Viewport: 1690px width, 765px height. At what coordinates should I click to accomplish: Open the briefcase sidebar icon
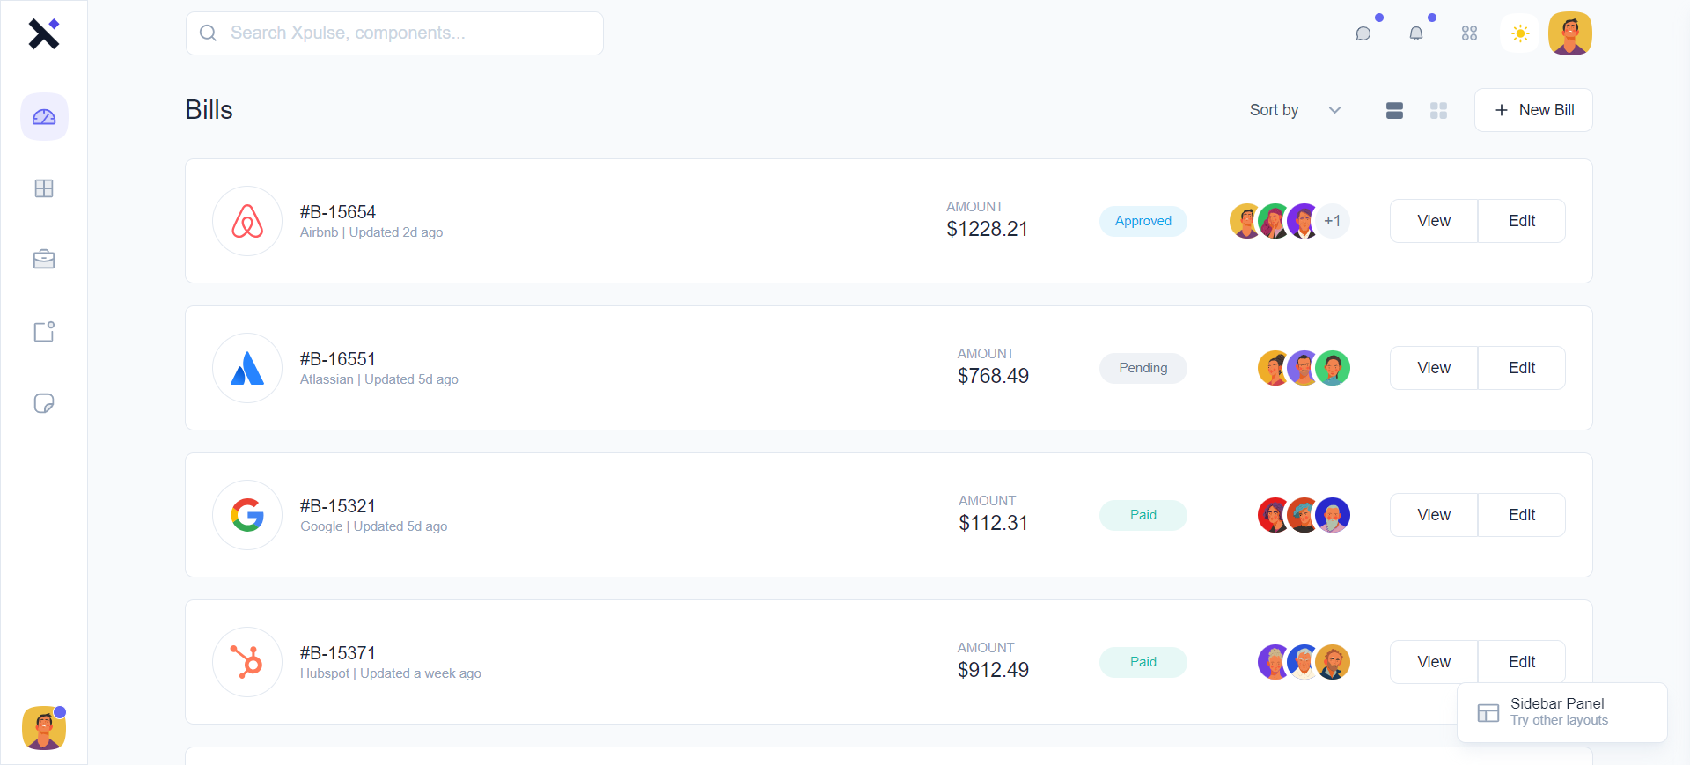44,260
